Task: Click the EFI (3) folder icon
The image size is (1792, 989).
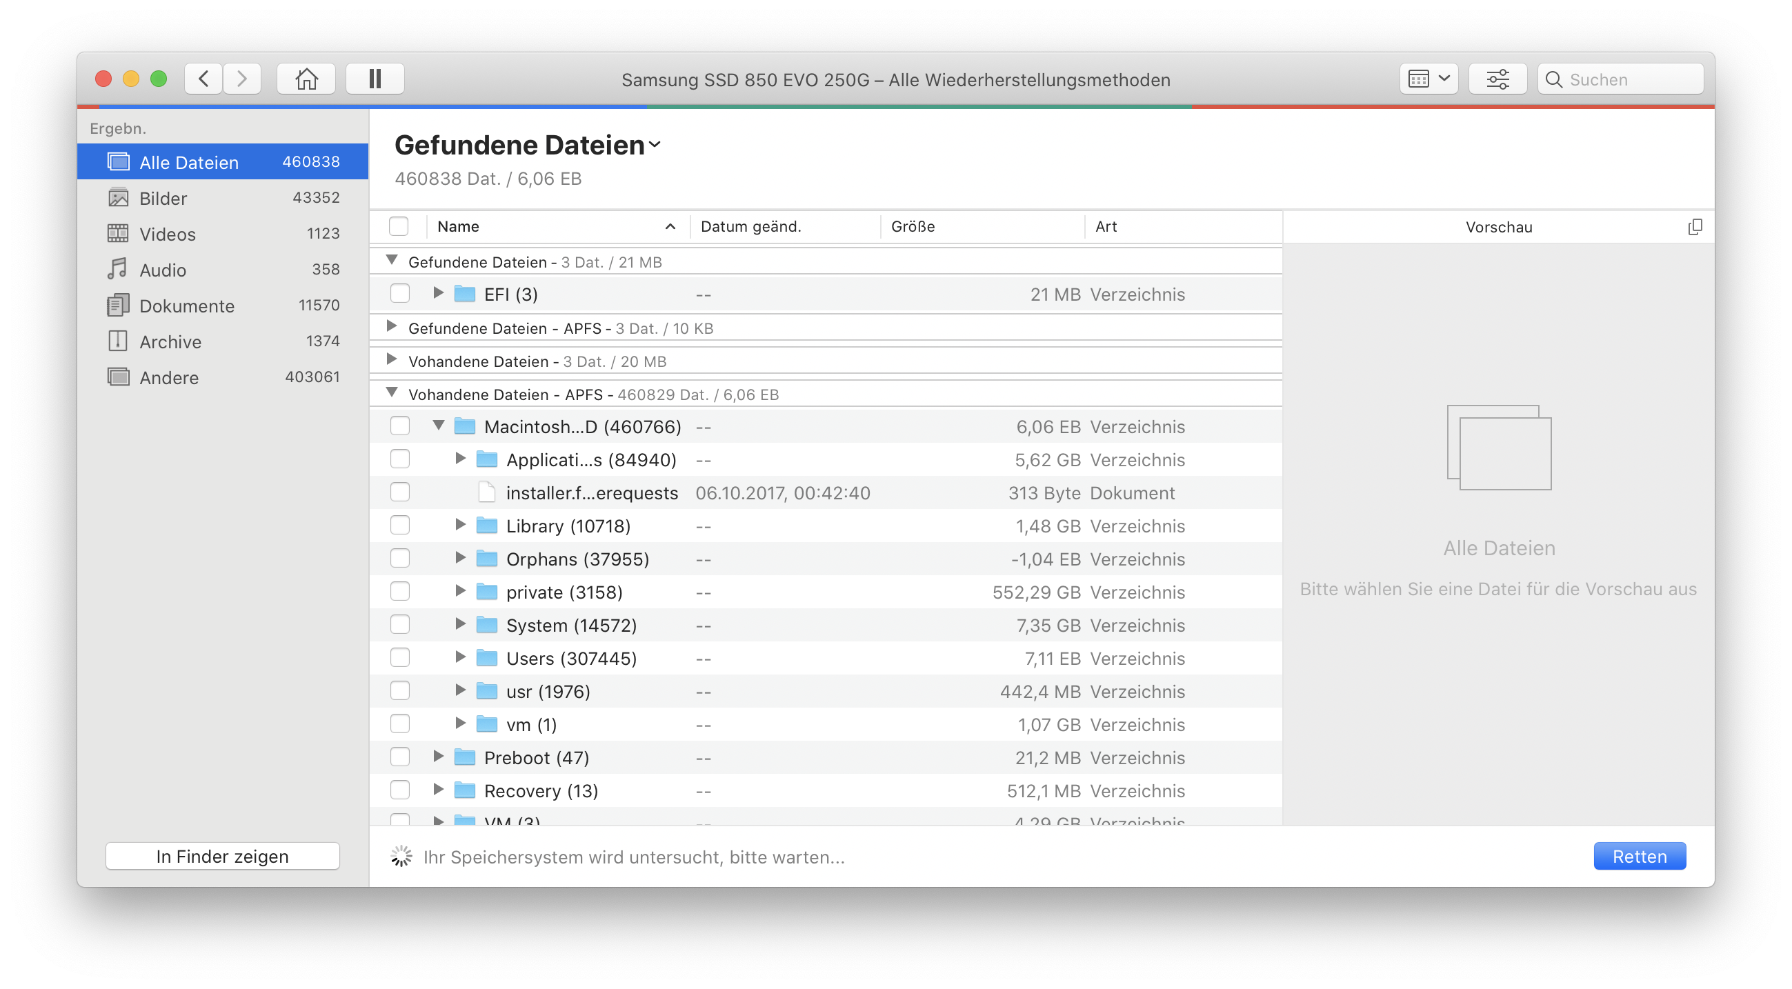Action: [465, 294]
